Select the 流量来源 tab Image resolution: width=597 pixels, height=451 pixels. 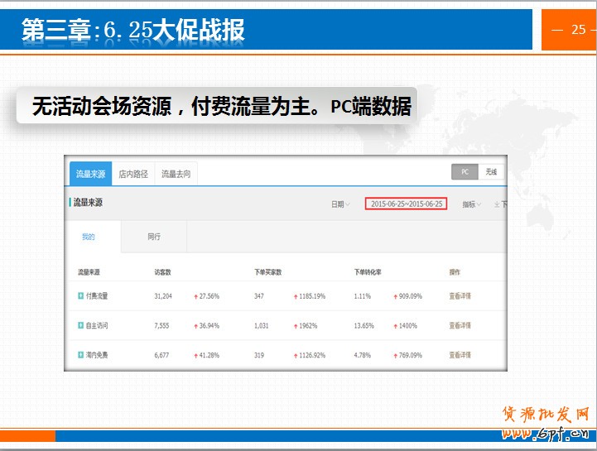(x=90, y=174)
